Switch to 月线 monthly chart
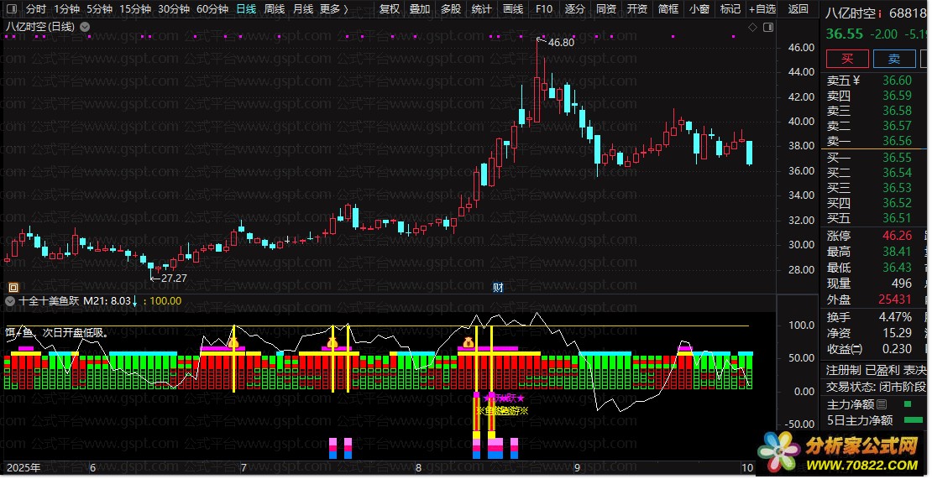Viewport: 932px width, 479px height. click(303, 9)
